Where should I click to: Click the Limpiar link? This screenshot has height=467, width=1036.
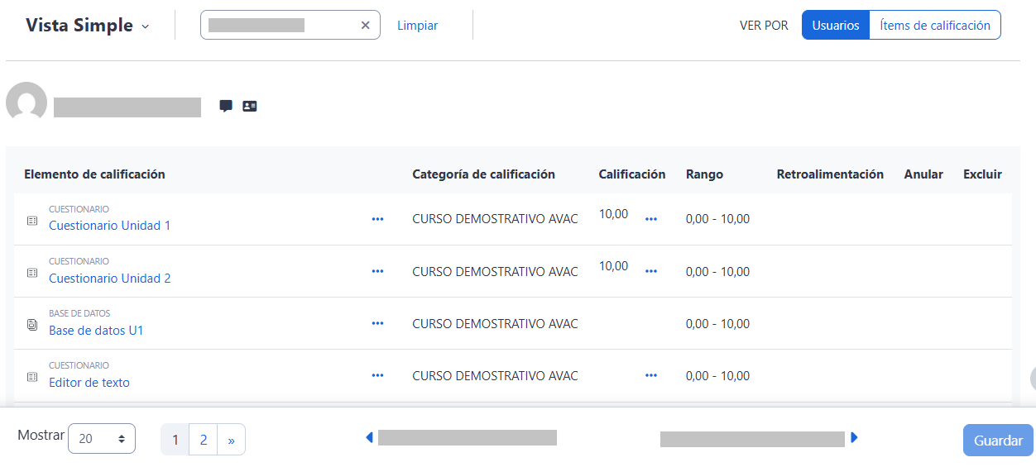pyautogui.click(x=417, y=26)
